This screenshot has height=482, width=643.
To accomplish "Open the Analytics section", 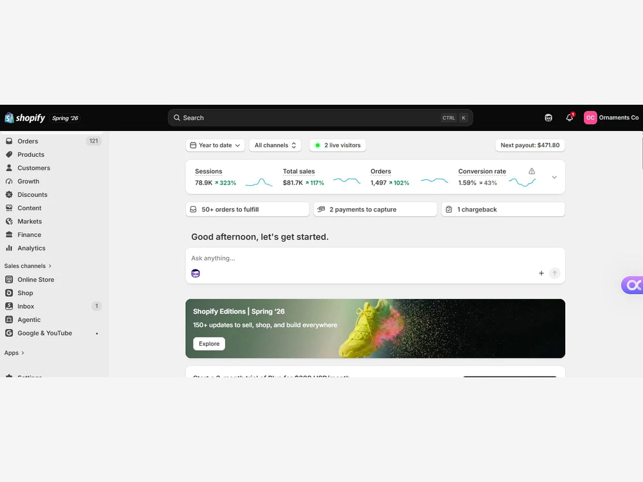I will click(31, 248).
